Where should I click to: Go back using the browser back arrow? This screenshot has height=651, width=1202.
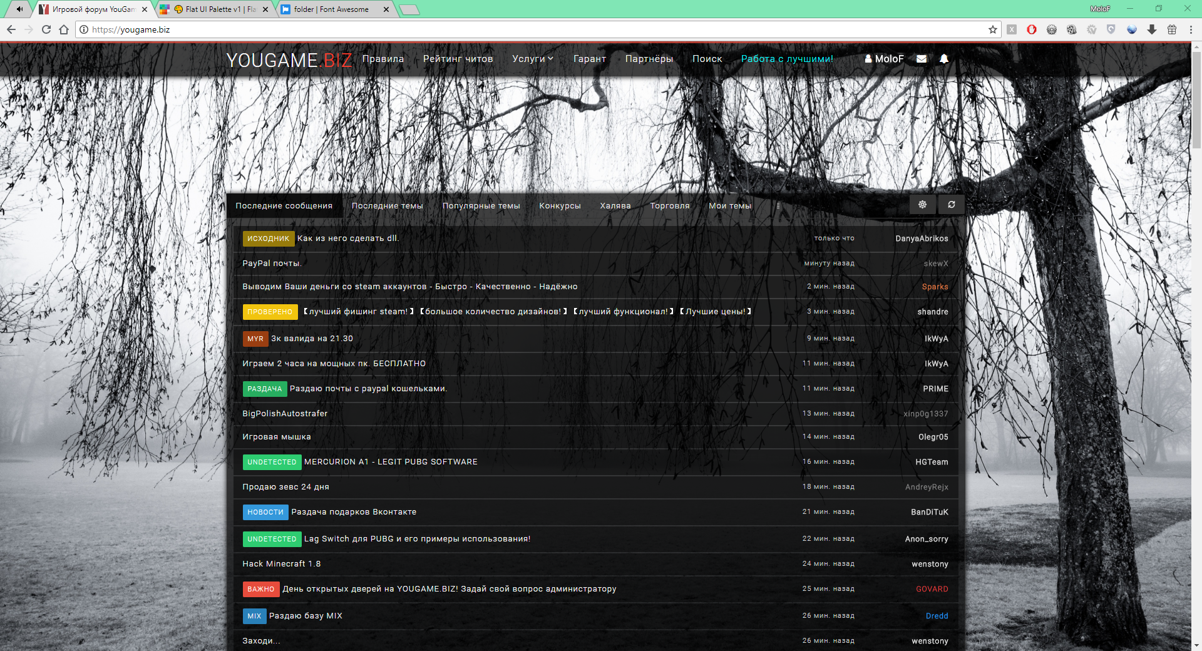tap(11, 29)
